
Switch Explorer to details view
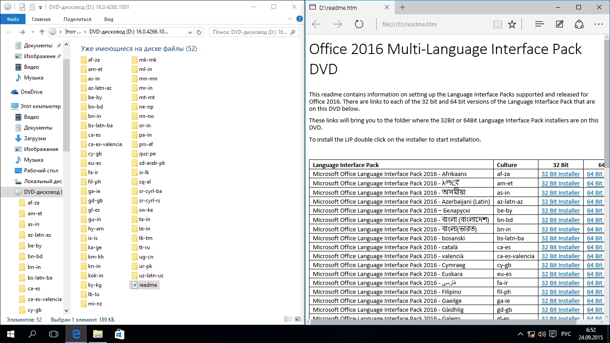288,319
